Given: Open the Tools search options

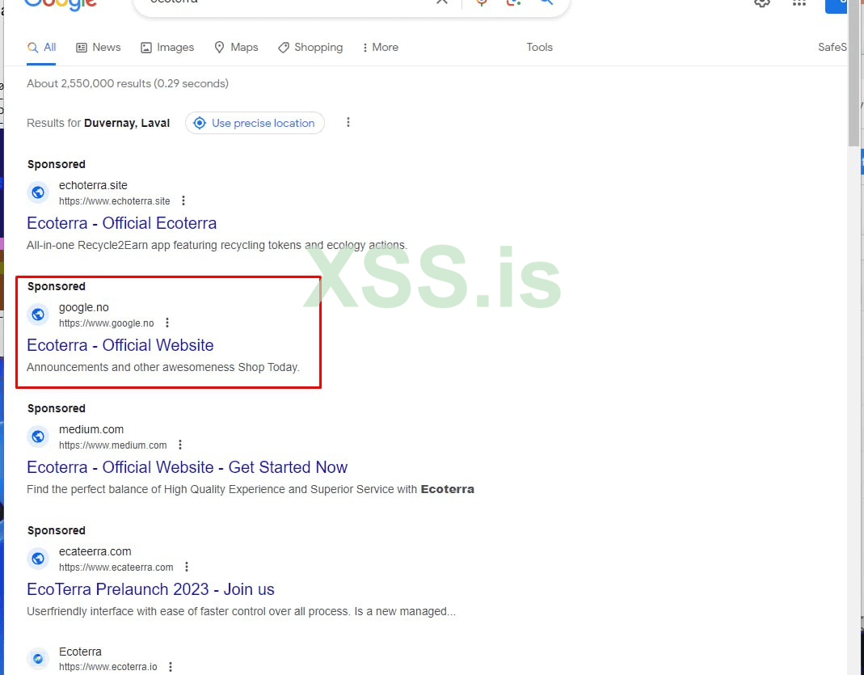Looking at the screenshot, I should point(539,48).
